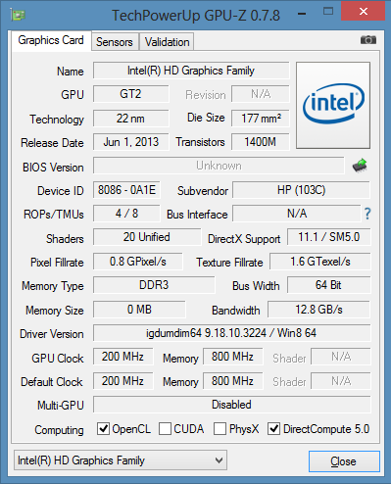Minimize the GPU-Z window
This screenshot has height=484, width=391.
click(x=302, y=14)
